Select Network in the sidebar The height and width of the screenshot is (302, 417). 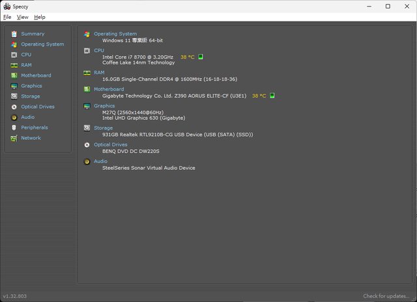(x=31, y=138)
